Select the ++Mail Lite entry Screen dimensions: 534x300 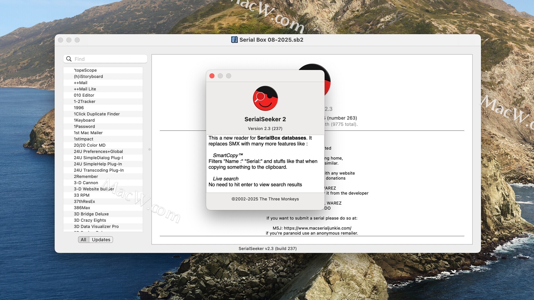[x=103, y=89]
